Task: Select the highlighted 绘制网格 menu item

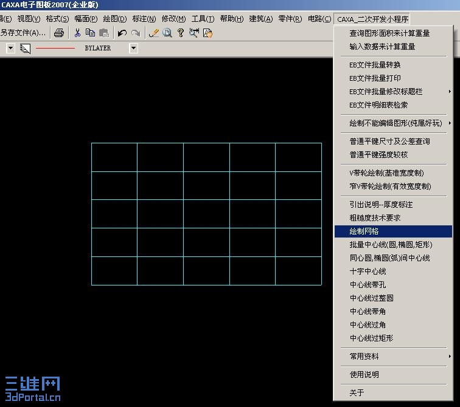Action: (393, 231)
